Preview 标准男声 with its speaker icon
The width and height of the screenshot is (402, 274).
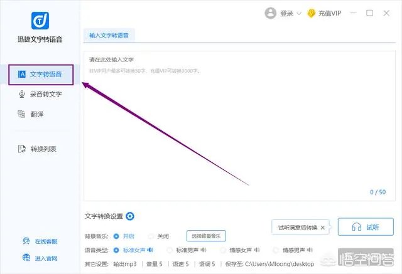tap(204, 250)
